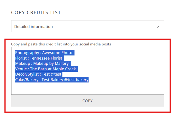The width and height of the screenshot is (175, 121).
Task: Click the Venue : The Barn at Maple Creek line
Action: point(45,69)
